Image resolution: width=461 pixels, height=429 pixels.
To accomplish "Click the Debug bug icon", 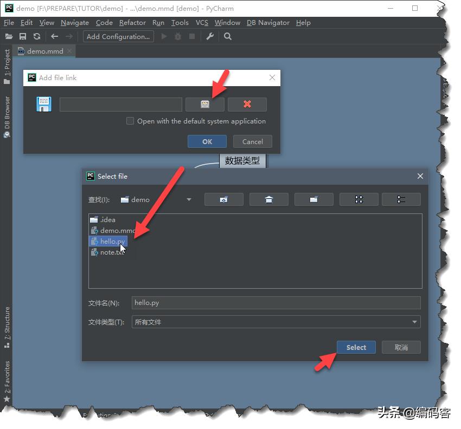I will [x=178, y=36].
